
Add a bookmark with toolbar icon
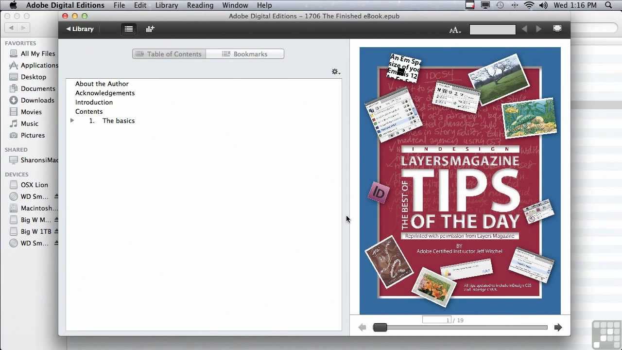150,29
